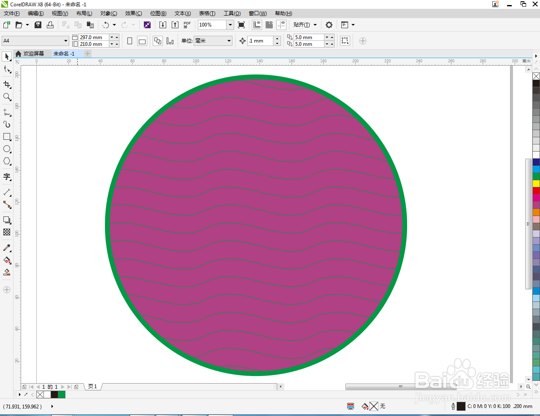Viewport: 540px width, 416px height.
Task: Click the Open folder icon
Action: click(19, 25)
